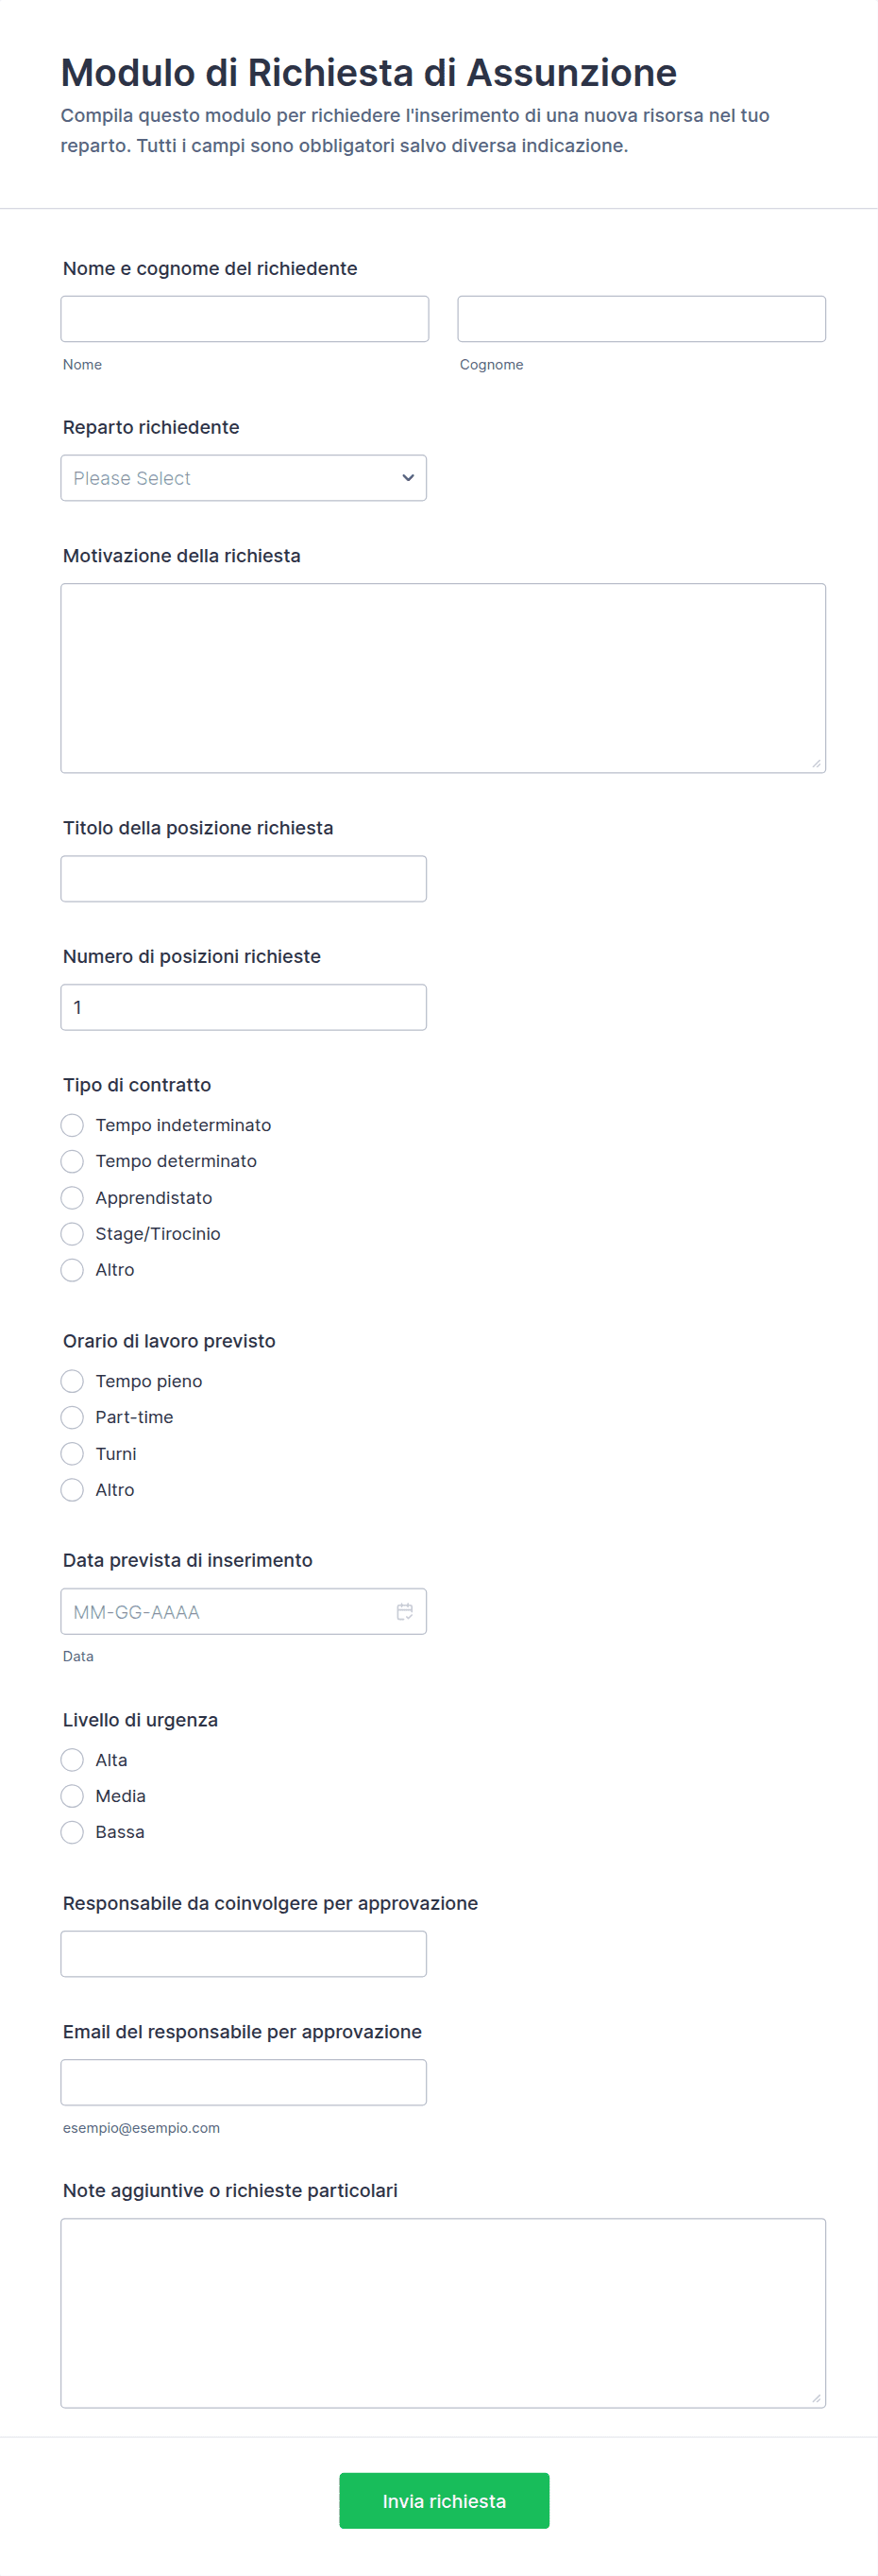This screenshot has height=2576, width=878.
Task: Select Tempo determinato radio option
Action: click(x=72, y=1161)
